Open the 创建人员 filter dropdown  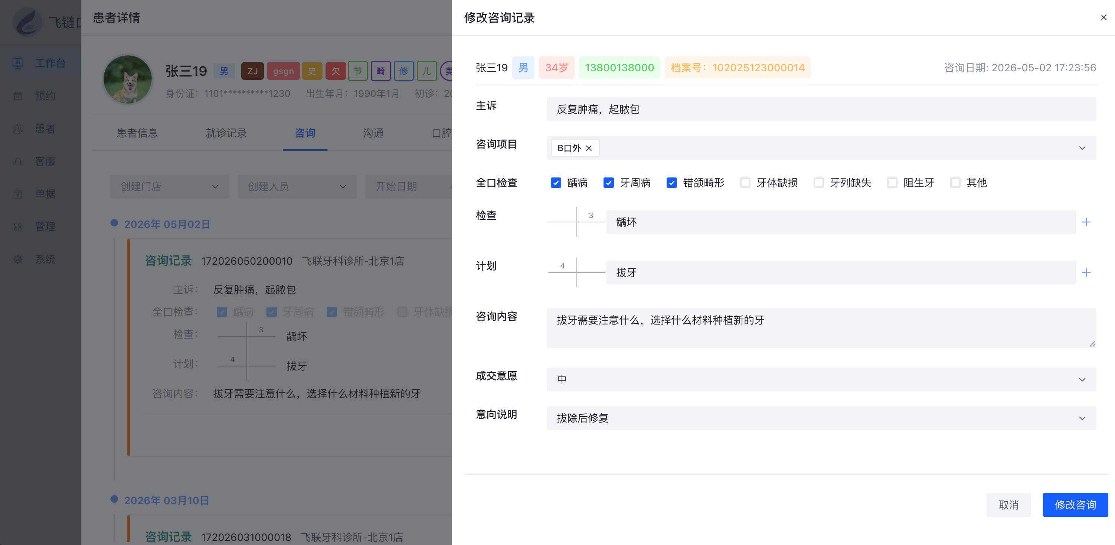[x=297, y=187]
